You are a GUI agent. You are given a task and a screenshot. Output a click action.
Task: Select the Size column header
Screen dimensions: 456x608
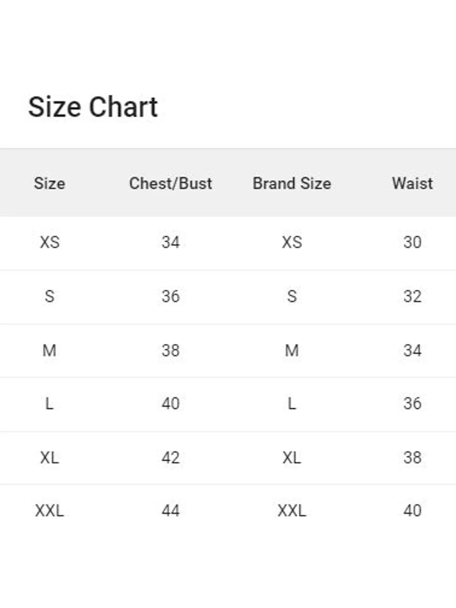49,183
